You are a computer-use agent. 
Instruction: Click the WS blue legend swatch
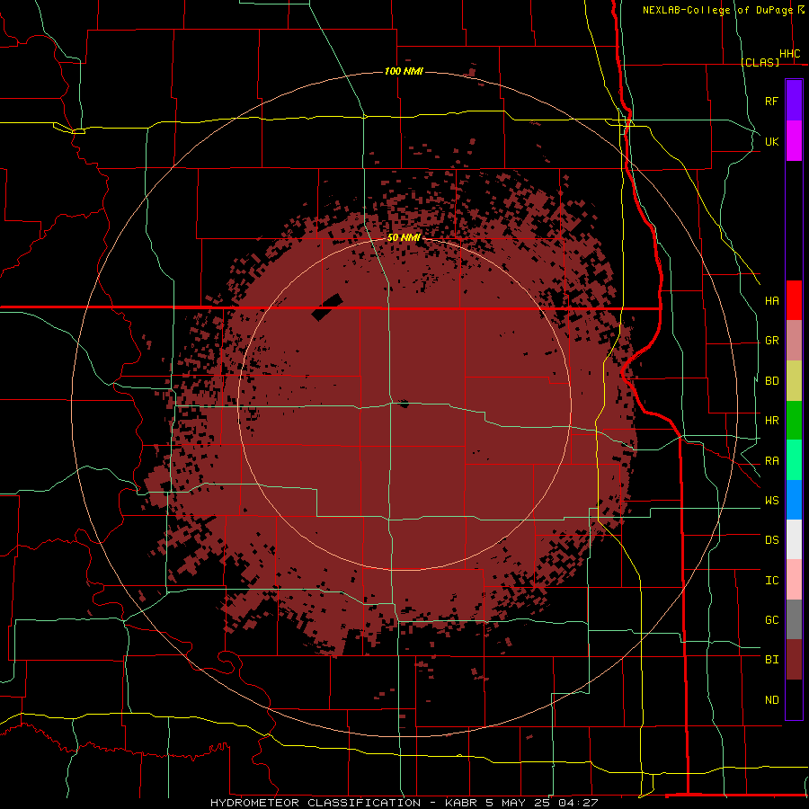794,500
